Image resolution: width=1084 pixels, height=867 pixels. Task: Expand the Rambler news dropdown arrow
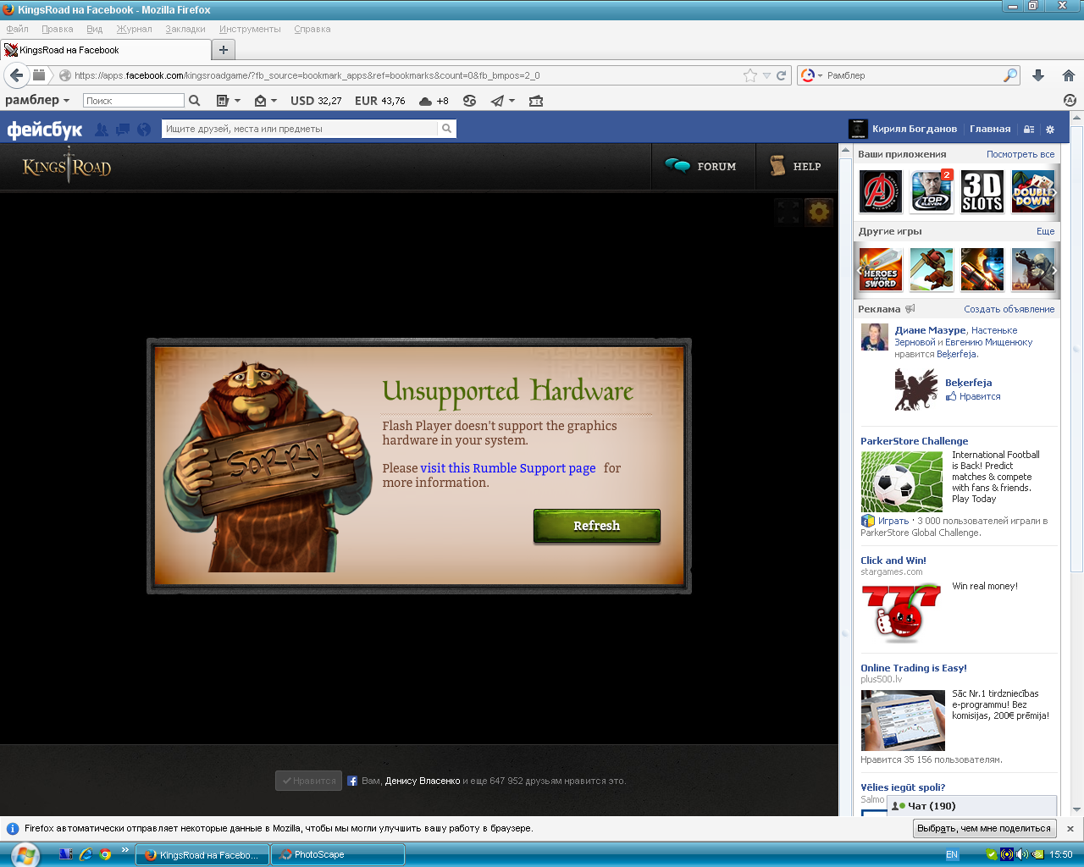coord(237,101)
